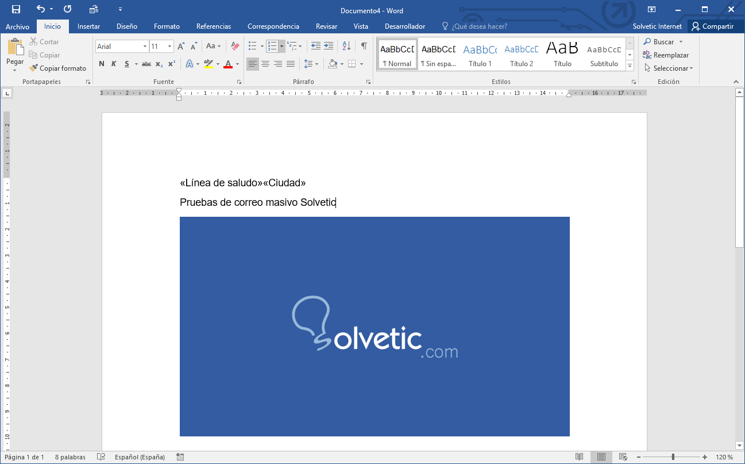The image size is (745, 464).
Task: Toggle underline with the S button
Action: (127, 64)
